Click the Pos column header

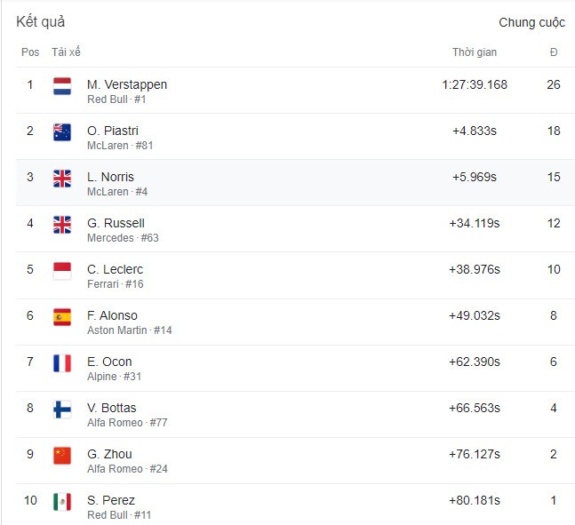pos(30,52)
